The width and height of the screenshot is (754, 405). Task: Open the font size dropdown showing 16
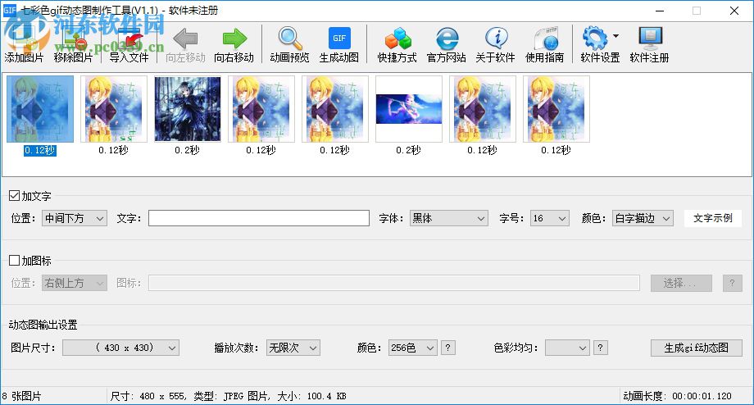click(x=550, y=218)
